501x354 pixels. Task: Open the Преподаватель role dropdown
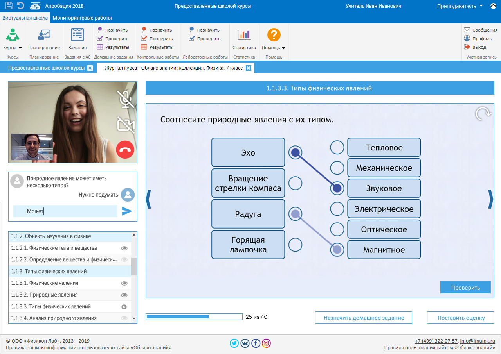coord(460,6)
